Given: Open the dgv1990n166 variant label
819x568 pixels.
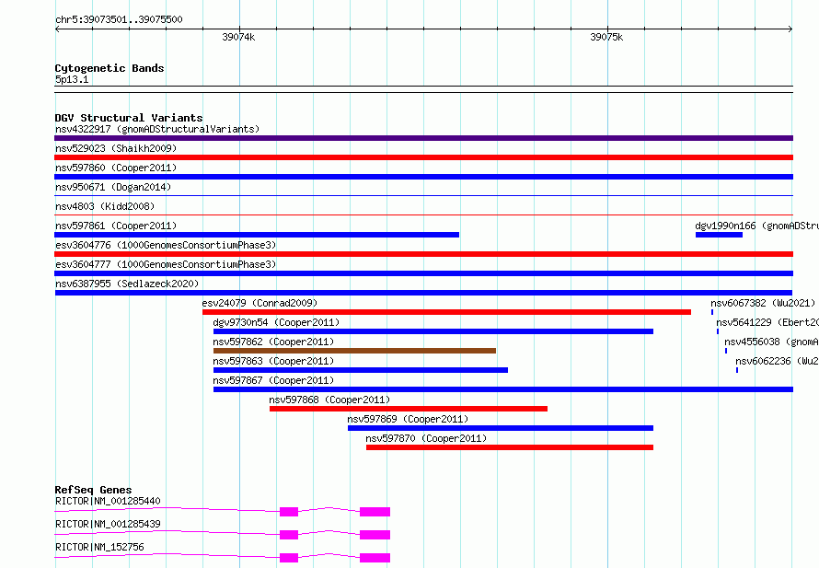Looking at the screenshot, I should pyautogui.click(x=756, y=226).
